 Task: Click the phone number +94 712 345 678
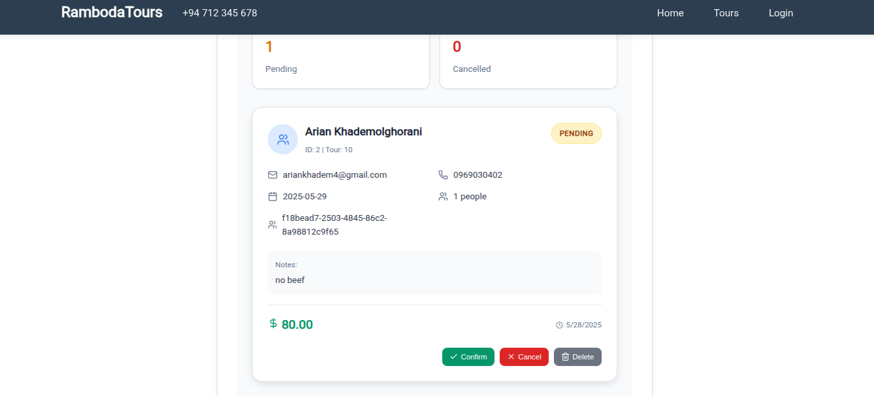coord(219,12)
